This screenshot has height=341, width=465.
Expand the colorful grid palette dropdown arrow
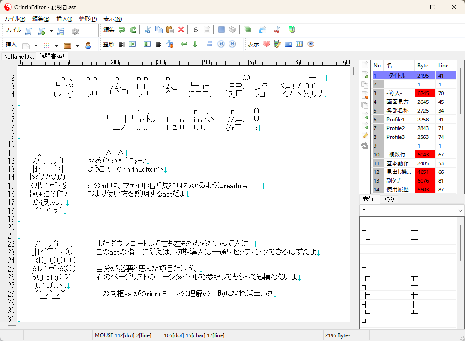(x=56, y=46)
